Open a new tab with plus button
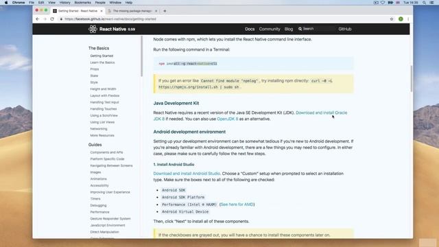Viewport: 439px width, 247px height. [x=165, y=11]
